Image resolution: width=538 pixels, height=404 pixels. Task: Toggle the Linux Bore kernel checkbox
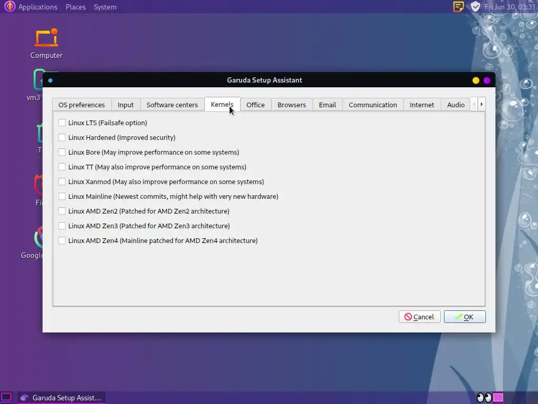click(x=62, y=152)
